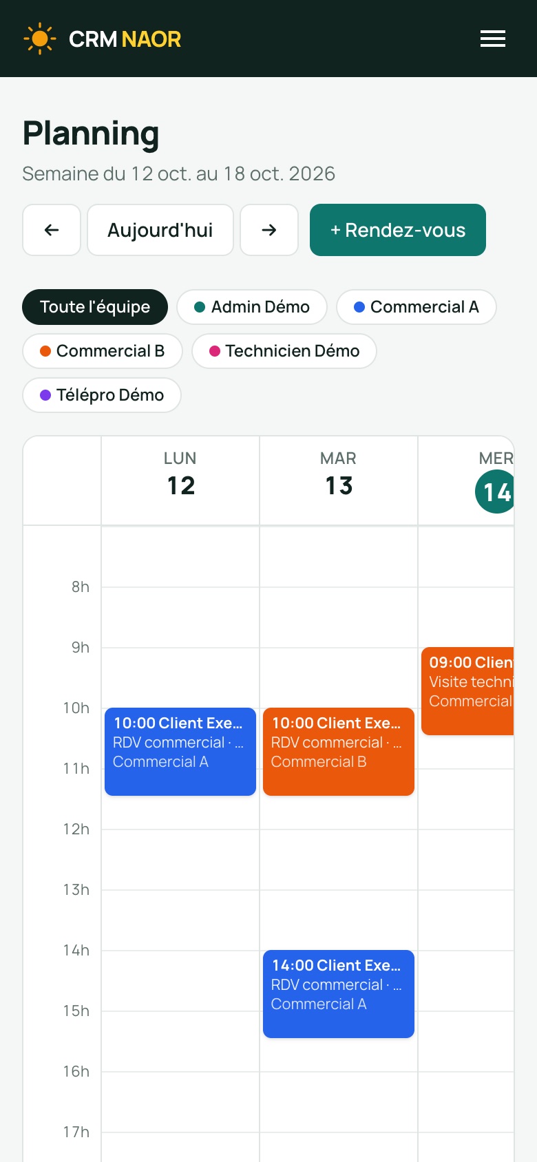Image resolution: width=537 pixels, height=1162 pixels.
Task: Click the 17h time label
Action: coord(76,1132)
